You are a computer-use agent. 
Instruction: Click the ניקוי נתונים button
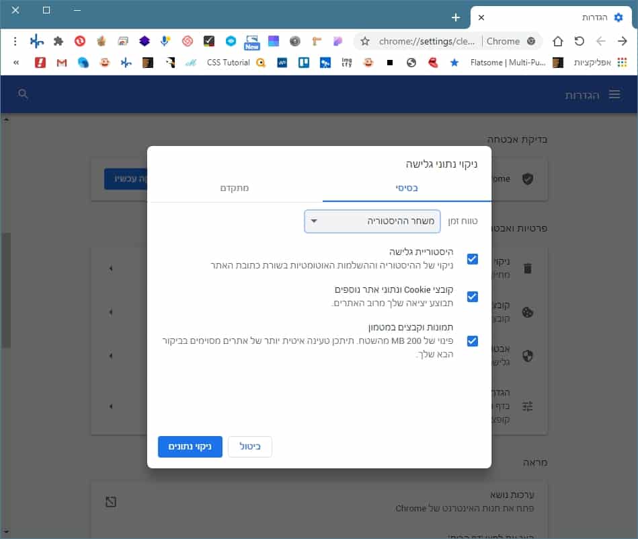190,446
